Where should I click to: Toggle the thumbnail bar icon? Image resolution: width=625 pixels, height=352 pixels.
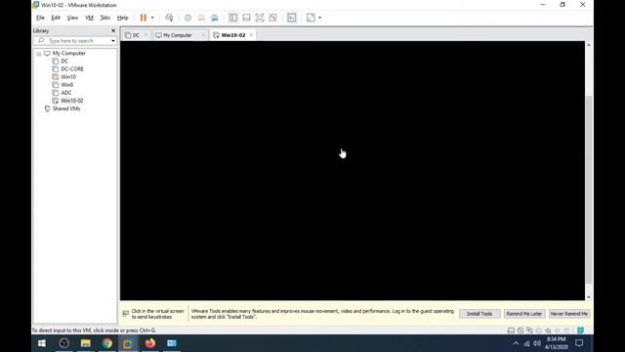click(x=246, y=18)
